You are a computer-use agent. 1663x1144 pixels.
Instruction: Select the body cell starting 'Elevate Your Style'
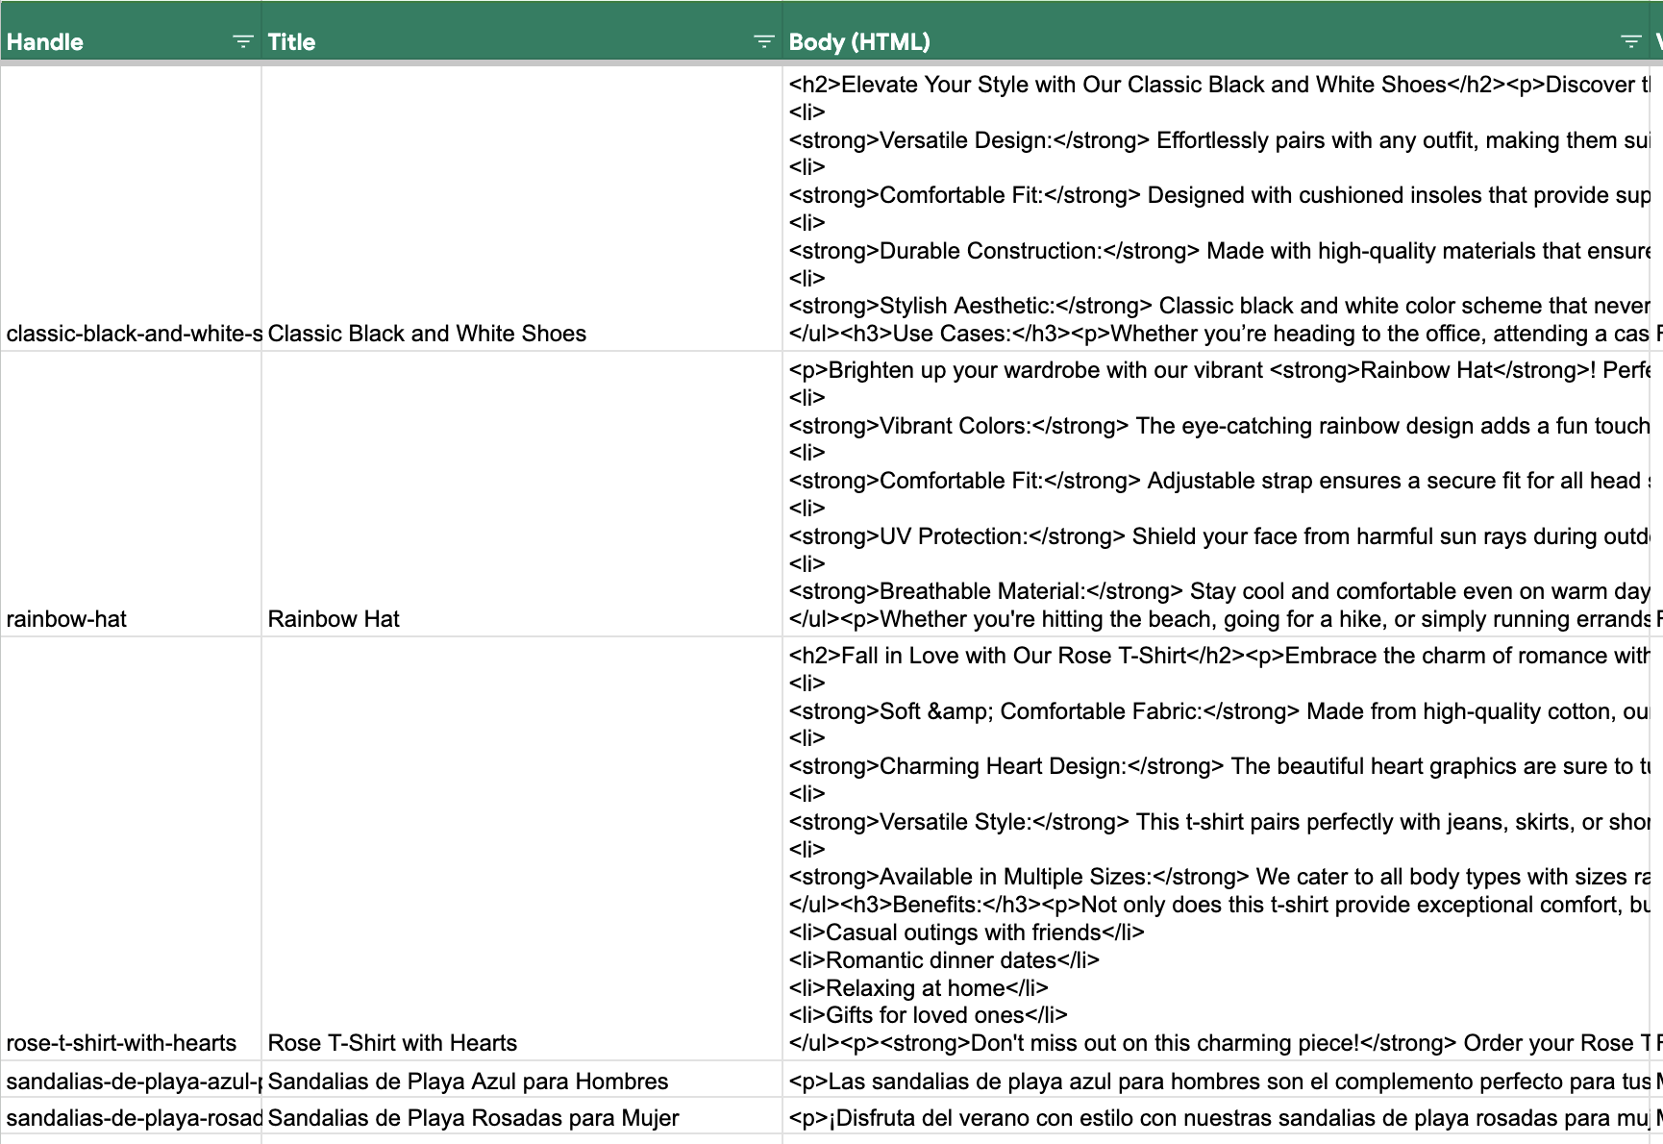[1216, 209]
